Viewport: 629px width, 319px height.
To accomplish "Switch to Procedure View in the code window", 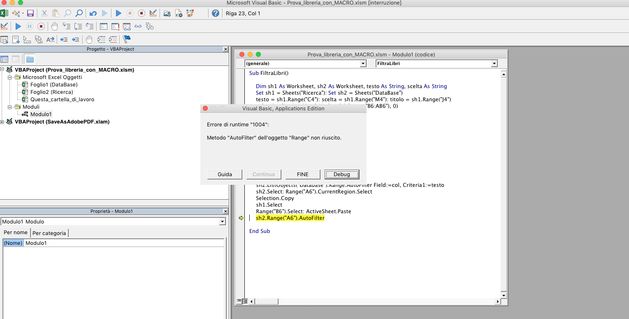I will point(239,301).
